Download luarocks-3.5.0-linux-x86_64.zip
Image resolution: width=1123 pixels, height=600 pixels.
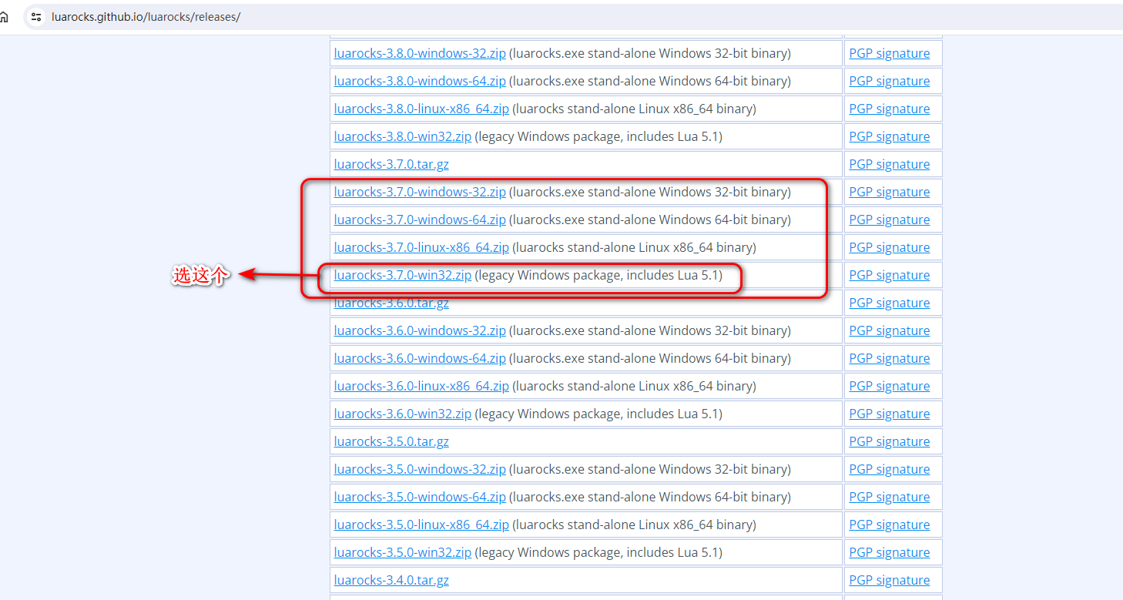tap(421, 525)
